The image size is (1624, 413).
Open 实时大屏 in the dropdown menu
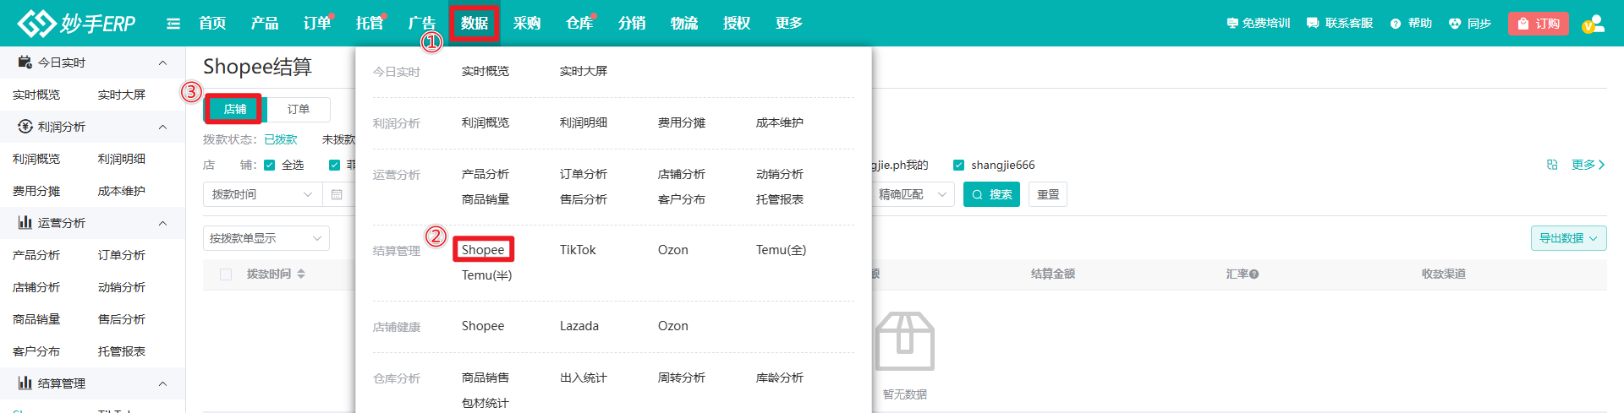pyautogui.click(x=584, y=71)
